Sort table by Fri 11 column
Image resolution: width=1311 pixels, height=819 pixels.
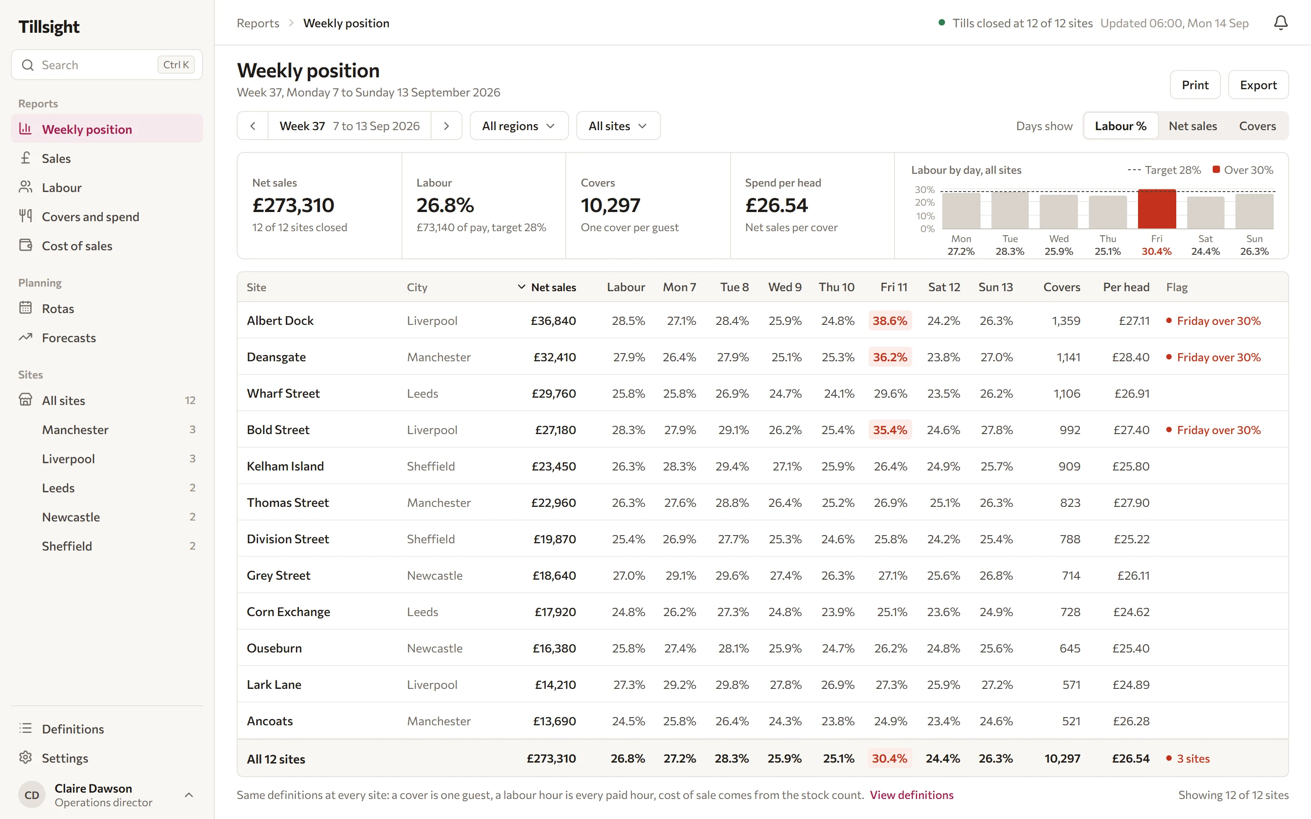click(893, 287)
